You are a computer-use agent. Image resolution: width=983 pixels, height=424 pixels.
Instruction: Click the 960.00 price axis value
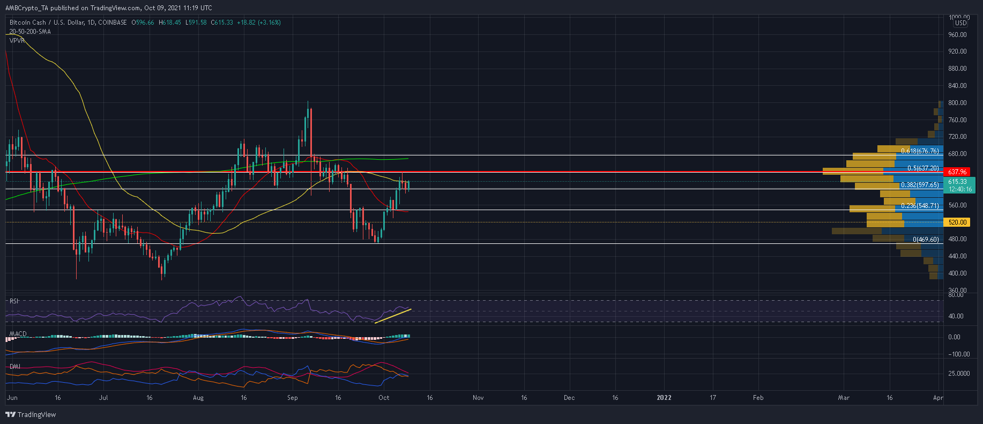(957, 35)
